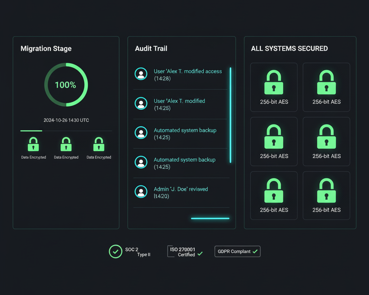
Task: Click the avatar on Admin J. Doe's review entry
Action: [141, 192]
